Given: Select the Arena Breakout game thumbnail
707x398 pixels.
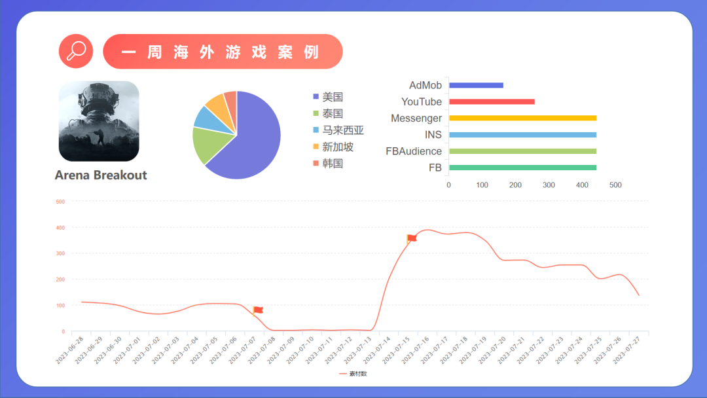Looking at the screenshot, I should pyautogui.click(x=98, y=121).
